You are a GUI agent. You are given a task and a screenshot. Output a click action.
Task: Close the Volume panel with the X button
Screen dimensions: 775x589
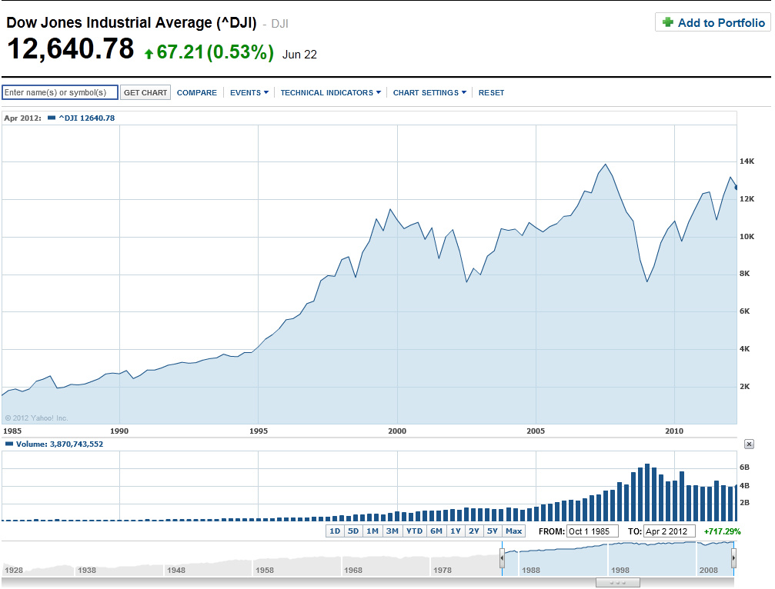click(x=750, y=444)
